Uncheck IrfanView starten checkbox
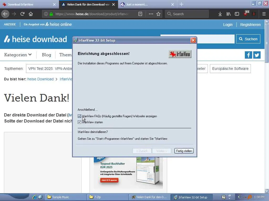The image size is (269, 201). [x=79, y=122]
